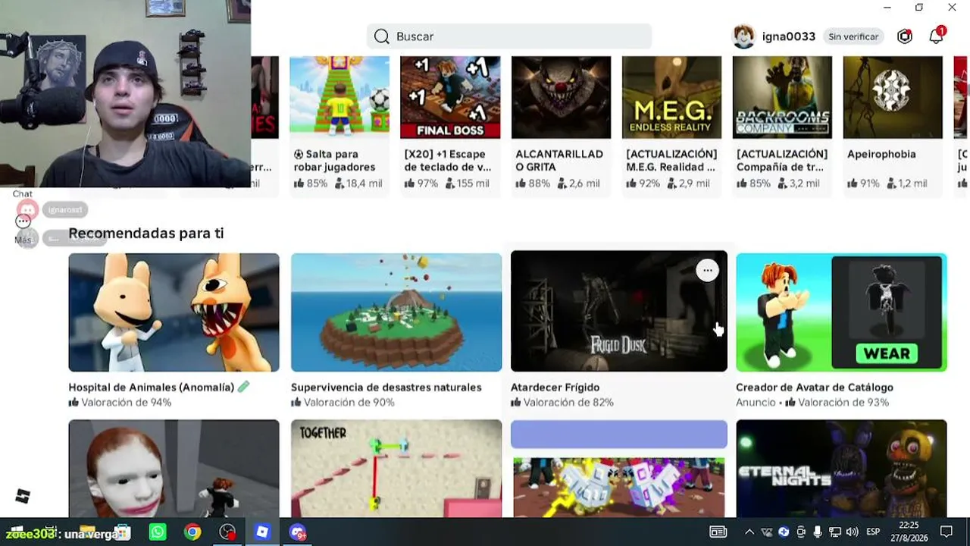Click the Salta para robar jugadores title

point(335,160)
